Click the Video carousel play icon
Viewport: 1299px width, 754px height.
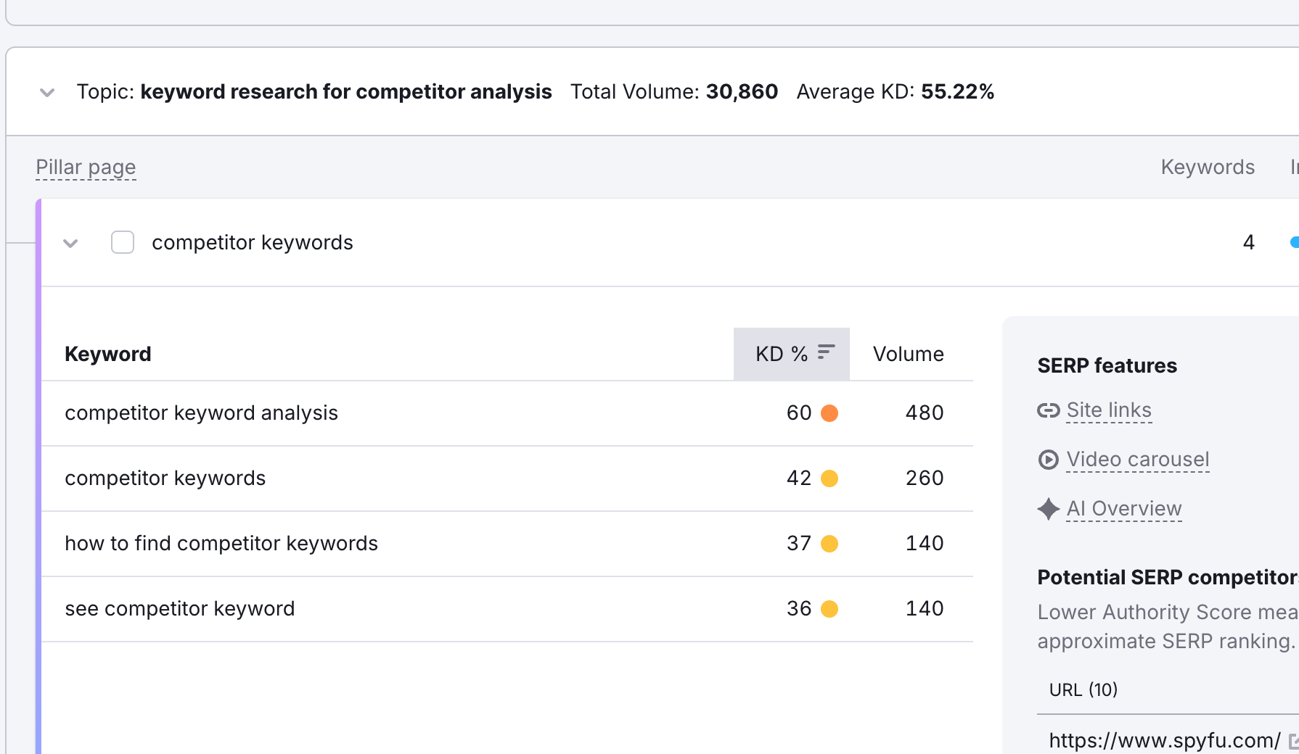point(1048,460)
